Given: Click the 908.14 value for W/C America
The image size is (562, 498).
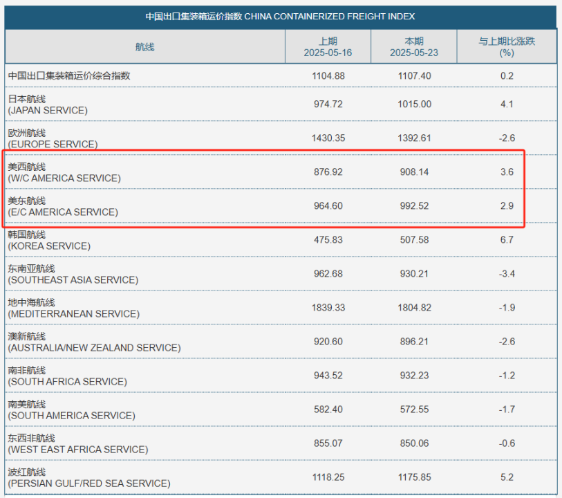Looking at the screenshot, I should tap(414, 172).
